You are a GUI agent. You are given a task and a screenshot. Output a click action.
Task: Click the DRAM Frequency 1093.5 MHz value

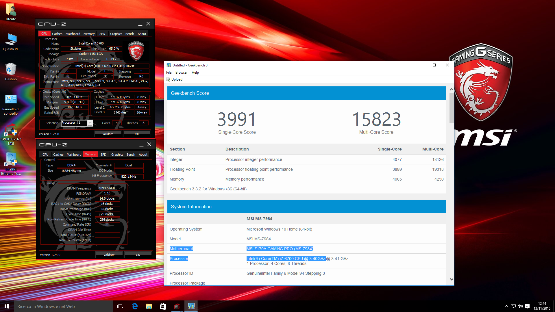click(x=107, y=188)
